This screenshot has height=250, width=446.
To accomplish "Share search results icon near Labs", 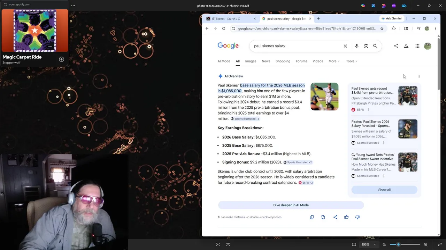I will pos(396,46).
